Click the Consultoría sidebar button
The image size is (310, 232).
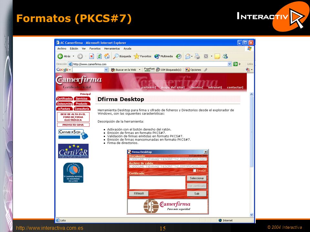point(82,109)
